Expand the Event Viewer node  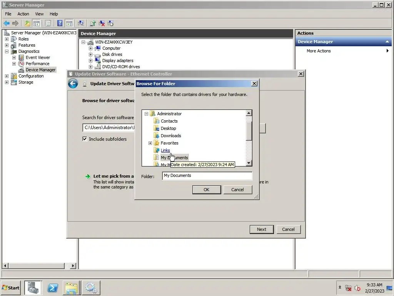pos(14,58)
